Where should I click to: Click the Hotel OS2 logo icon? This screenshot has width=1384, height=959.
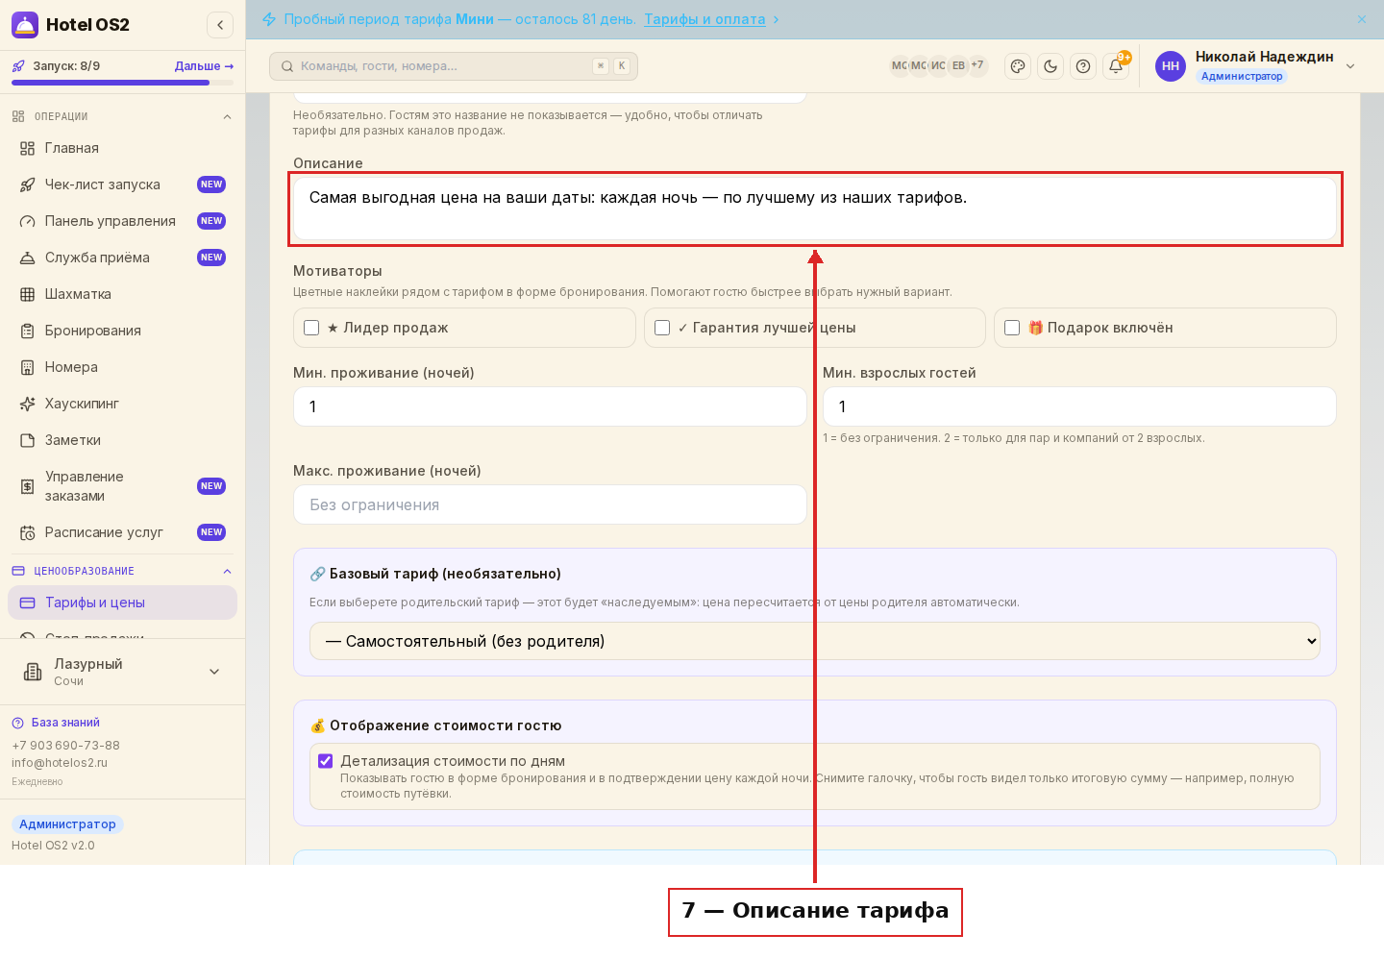click(25, 25)
